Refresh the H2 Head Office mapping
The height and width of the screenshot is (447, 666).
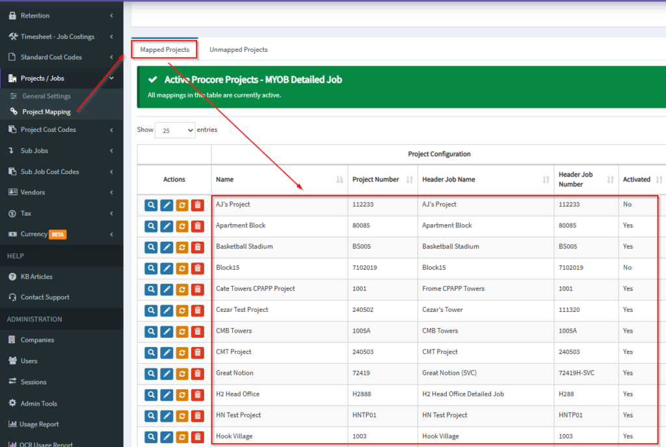pyautogui.click(x=182, y=395)
